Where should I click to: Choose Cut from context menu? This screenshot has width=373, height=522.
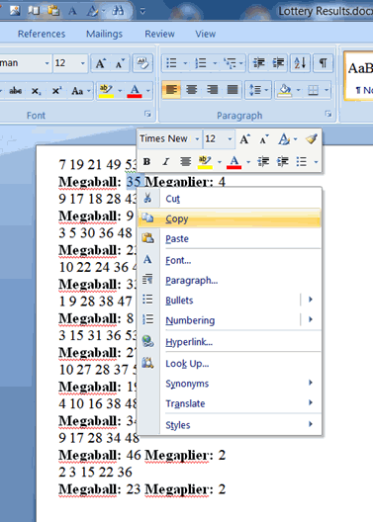pos(230,199)
